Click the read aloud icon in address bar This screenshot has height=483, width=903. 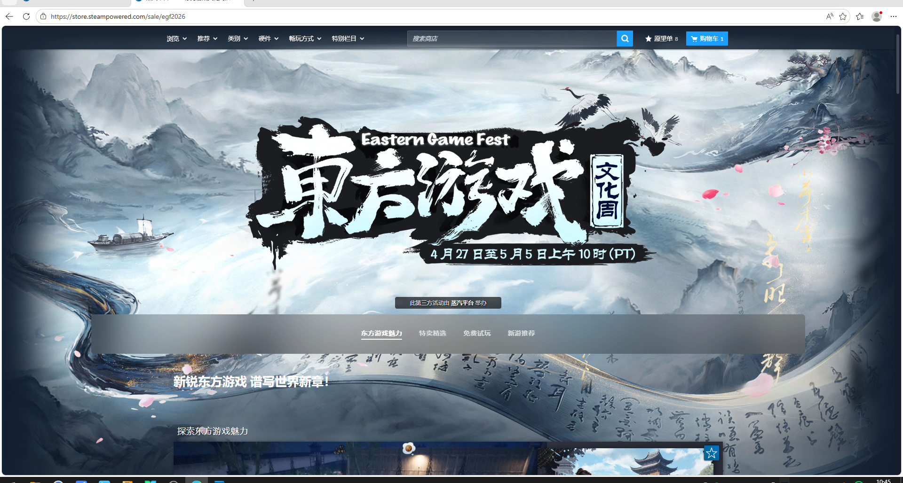pos(830,16)
